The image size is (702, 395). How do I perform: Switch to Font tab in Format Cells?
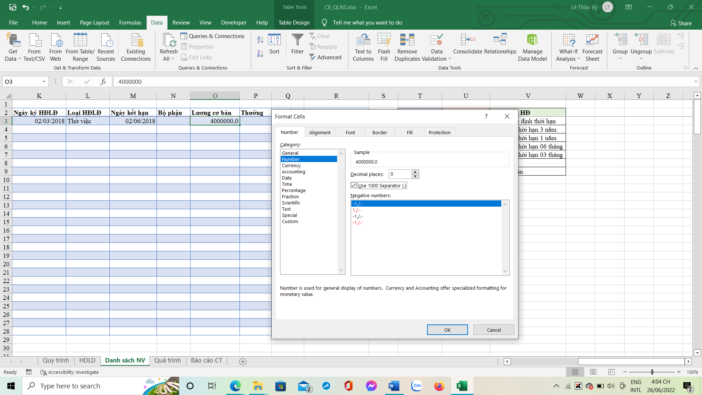click(350, 132)
